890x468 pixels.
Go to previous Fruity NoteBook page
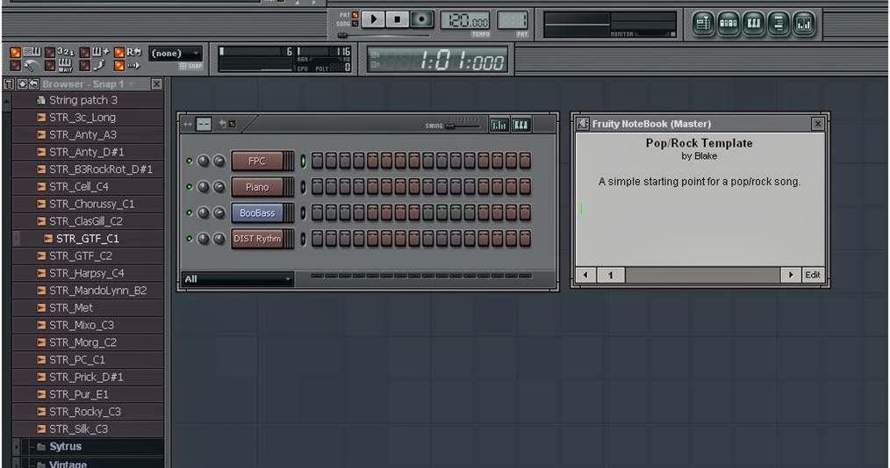point(585,275)
